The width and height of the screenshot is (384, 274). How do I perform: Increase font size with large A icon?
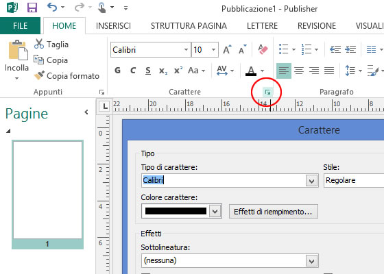(227, 49)
